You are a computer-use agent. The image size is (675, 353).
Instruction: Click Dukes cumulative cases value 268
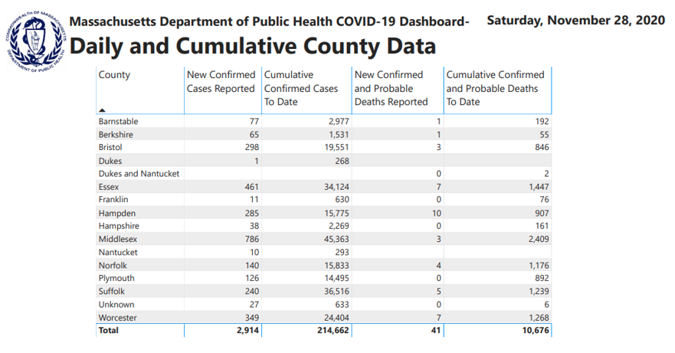[342, 161]
